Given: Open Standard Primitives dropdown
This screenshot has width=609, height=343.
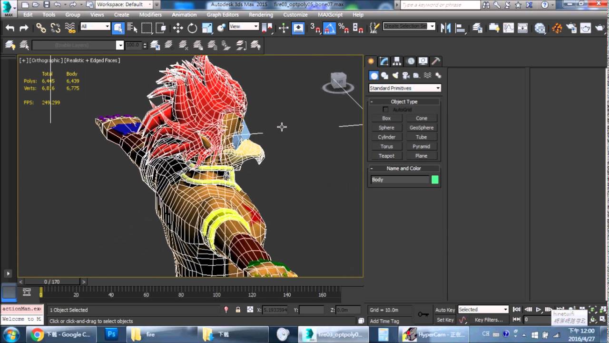Looking at the screenshot, I should tap(405, 88).
